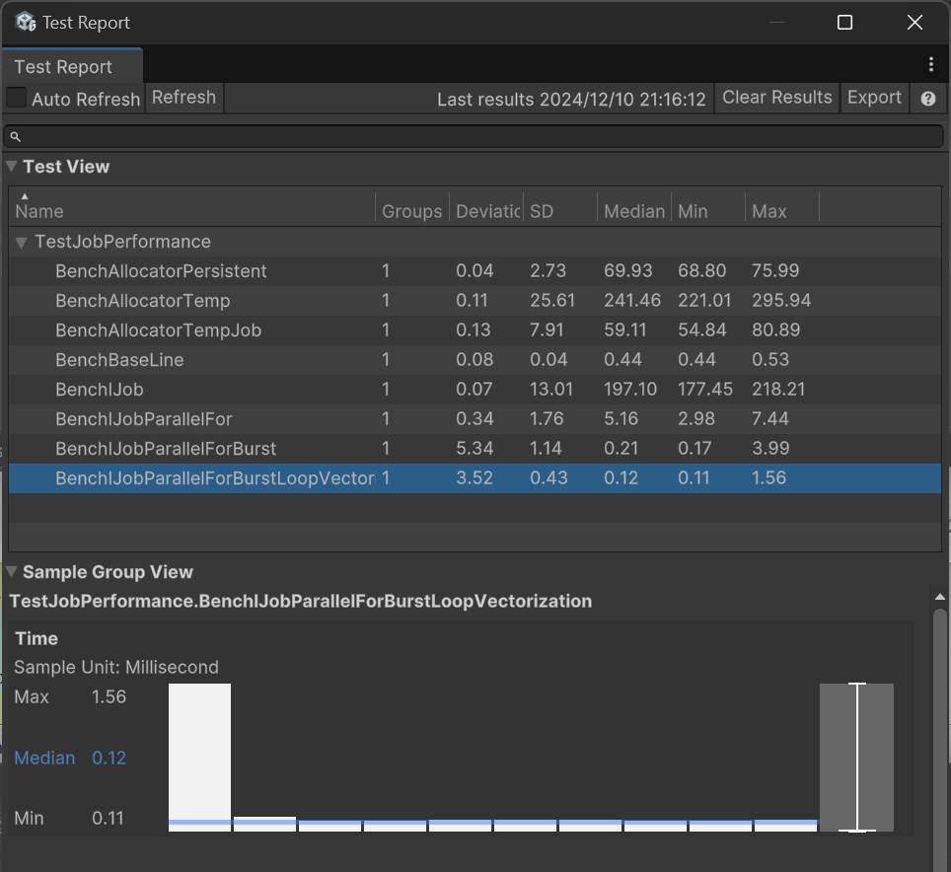Click the help question mark icon
Image resolution: width=951 pixels, height=872 pixels.
[927, 99]
